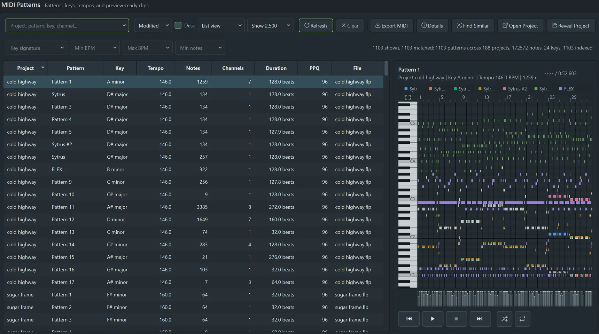The height and width of the screenshot is (334, 599).
Task: Click bar 17 on the timeline ruler
Action: tap(508, 97)
